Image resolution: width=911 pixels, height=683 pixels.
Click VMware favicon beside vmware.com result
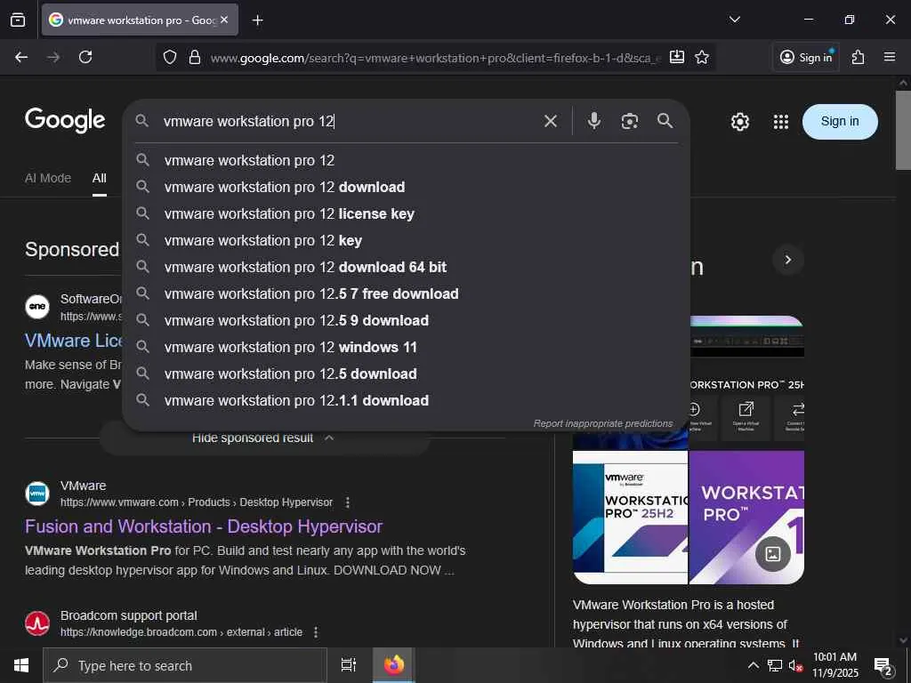(37, 494)
